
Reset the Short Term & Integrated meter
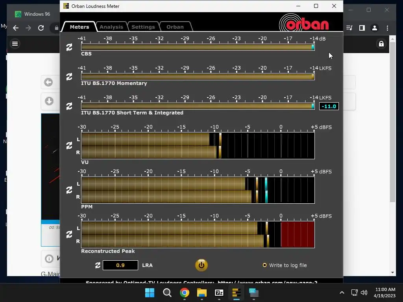[x=69, y=106]
